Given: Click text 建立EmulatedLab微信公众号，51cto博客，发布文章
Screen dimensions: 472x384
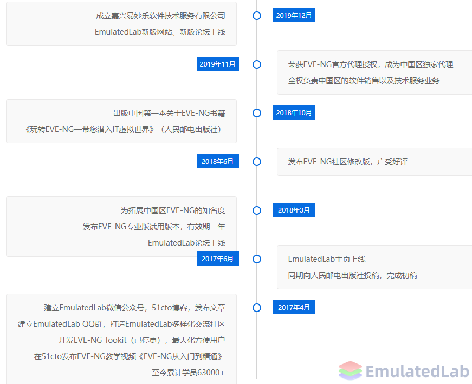Looking at the screenshot, I should pos(134,308).
